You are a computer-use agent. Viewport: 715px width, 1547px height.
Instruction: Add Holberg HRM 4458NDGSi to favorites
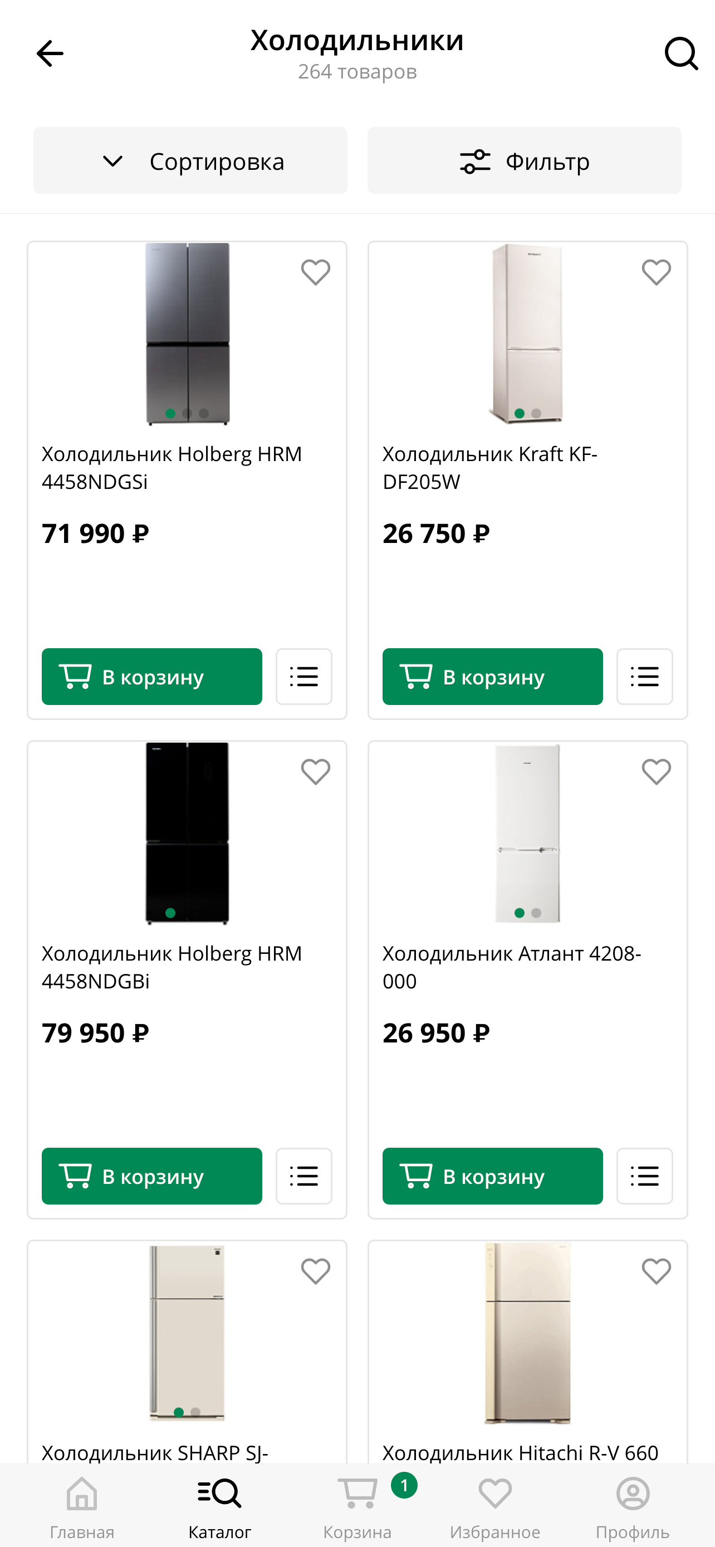[315, 272]
